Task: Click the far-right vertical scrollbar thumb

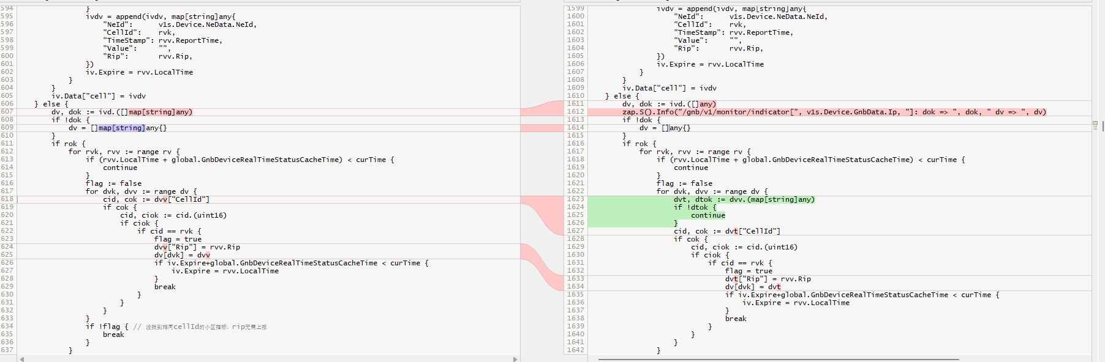Action: coord(1102,126)
